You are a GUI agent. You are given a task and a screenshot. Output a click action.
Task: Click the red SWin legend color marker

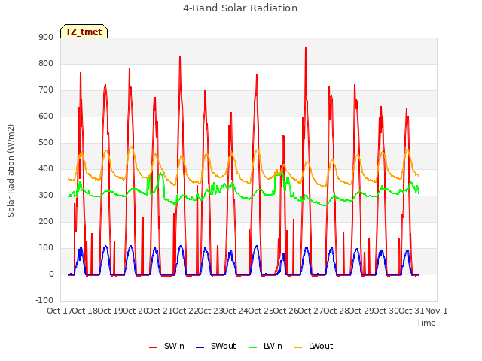click(x=153, y=347)
